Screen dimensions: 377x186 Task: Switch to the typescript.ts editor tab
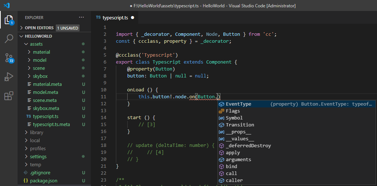[115, 18]
